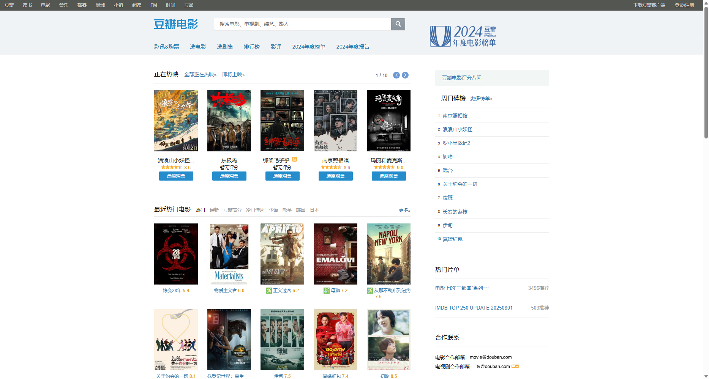Open 冥婚红包 in weekly ranking list
709x379 pixels.
coord(453,239)
